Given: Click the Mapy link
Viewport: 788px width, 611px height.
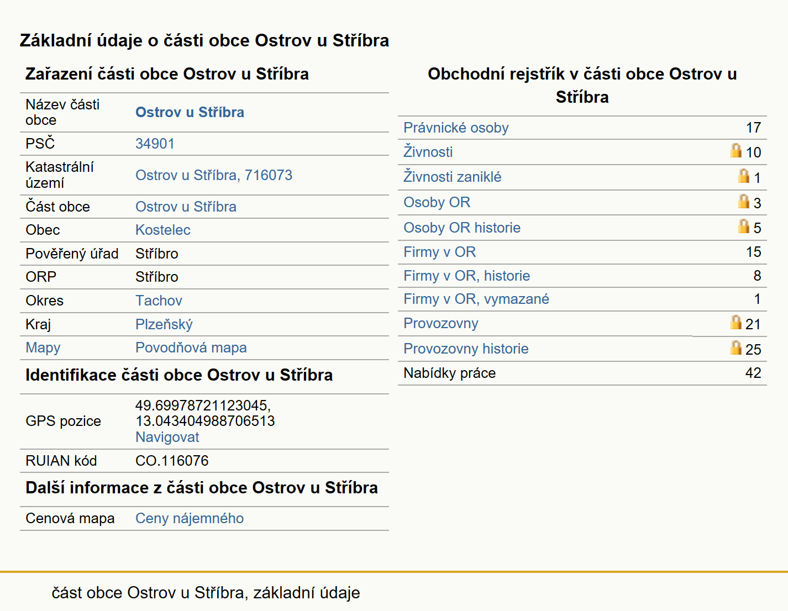Looking at the screenshot, I should pyautogui.click(x=43, y=347).
